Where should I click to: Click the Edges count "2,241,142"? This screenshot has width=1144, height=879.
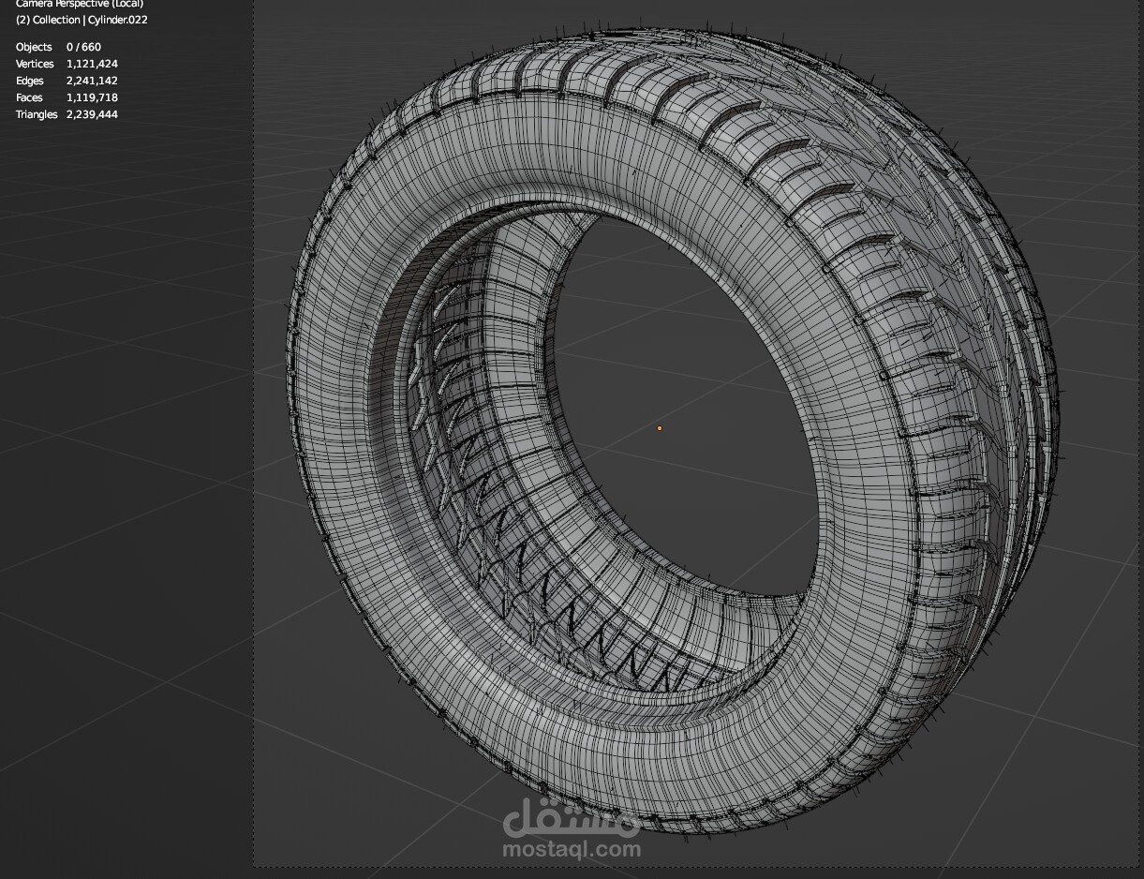[92, 81]
